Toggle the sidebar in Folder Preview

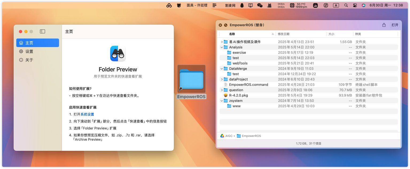point(42,32)
